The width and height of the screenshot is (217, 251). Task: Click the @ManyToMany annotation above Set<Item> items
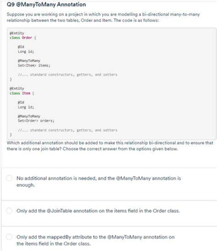(29, 61)
